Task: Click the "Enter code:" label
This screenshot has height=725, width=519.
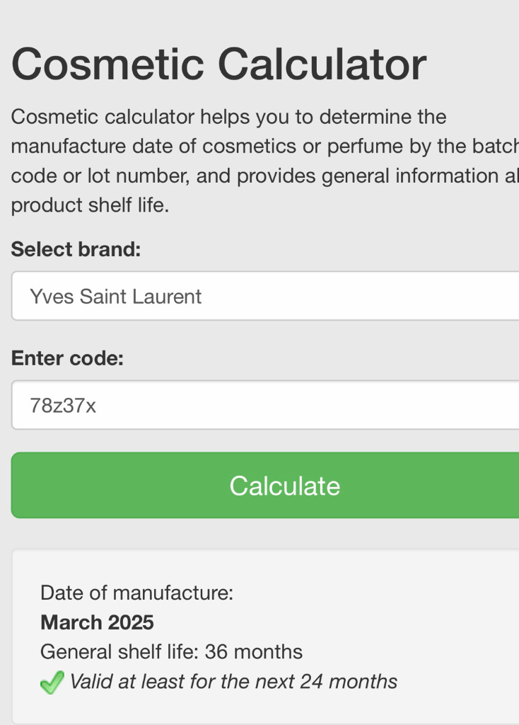Action: pyautogui.click(x=67, y=358)
